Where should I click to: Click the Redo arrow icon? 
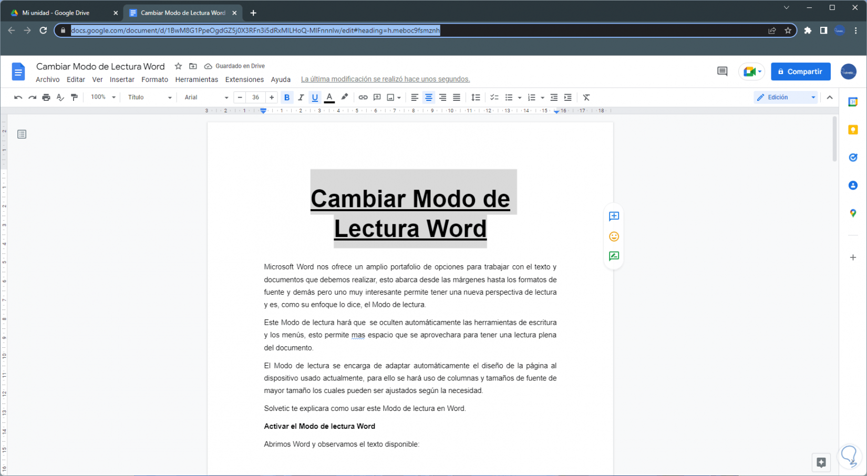tap(32, 97)
